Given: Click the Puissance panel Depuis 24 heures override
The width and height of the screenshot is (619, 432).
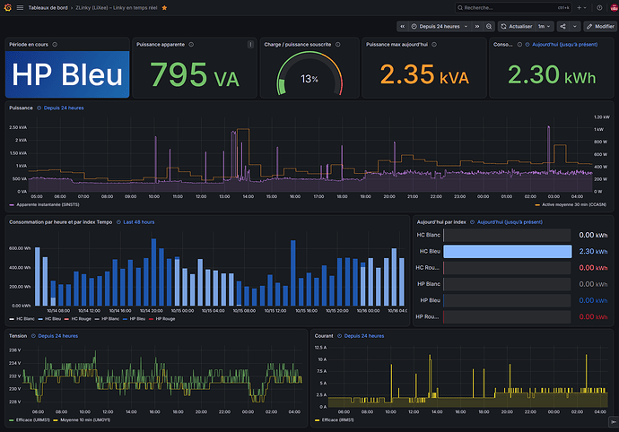Looking at the screenshot, I should 60,108.
